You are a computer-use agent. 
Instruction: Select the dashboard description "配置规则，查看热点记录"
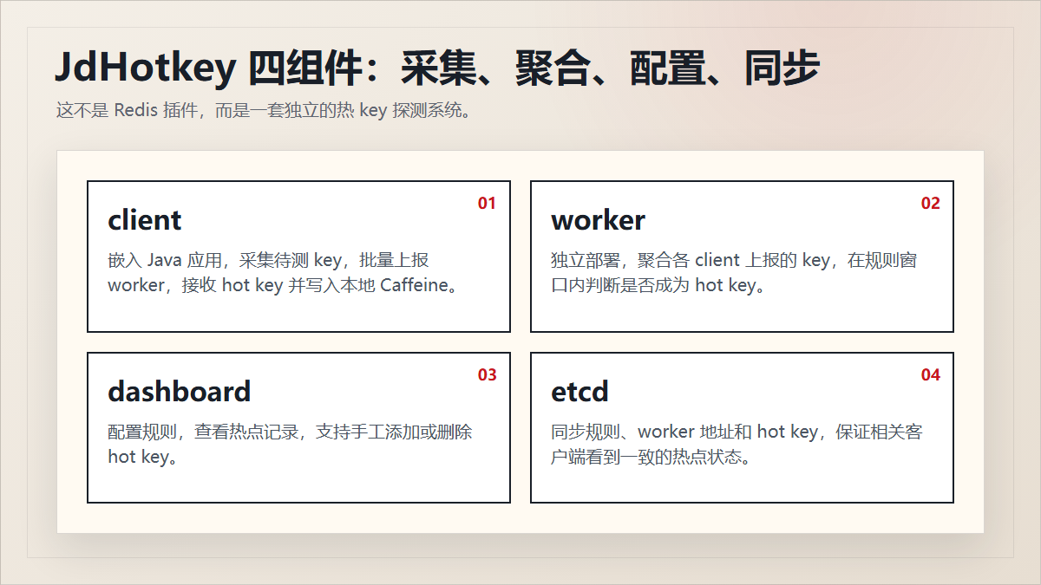pos(290,444)
